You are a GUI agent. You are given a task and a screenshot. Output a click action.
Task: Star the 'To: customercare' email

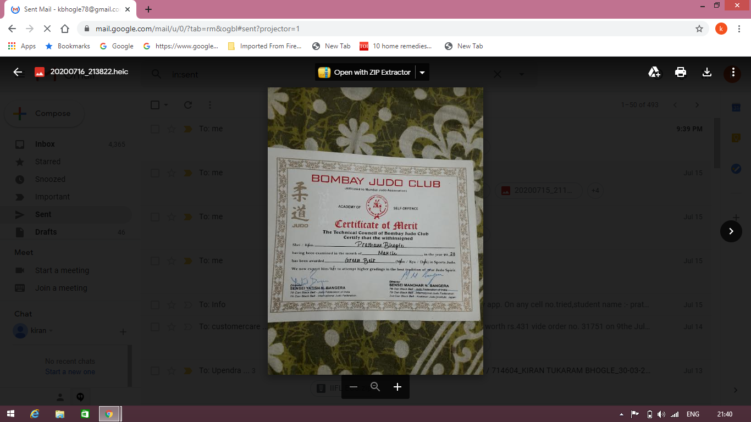pyautogui.click(x=172, y=327)
